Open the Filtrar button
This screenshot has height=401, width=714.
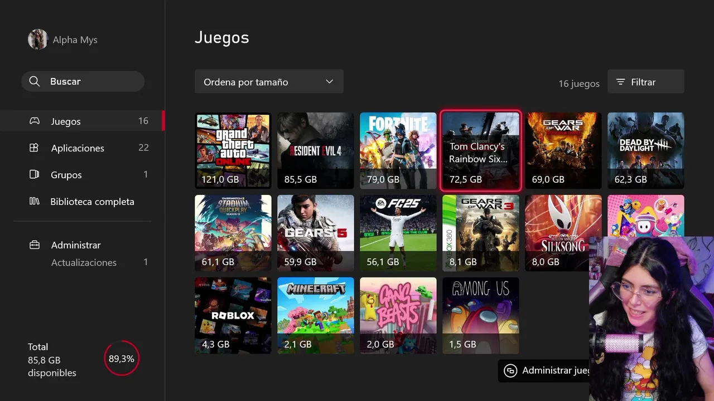646,82
